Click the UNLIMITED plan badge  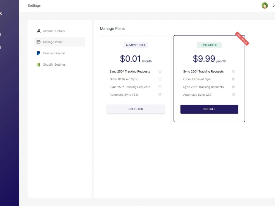tap(209, 45)
